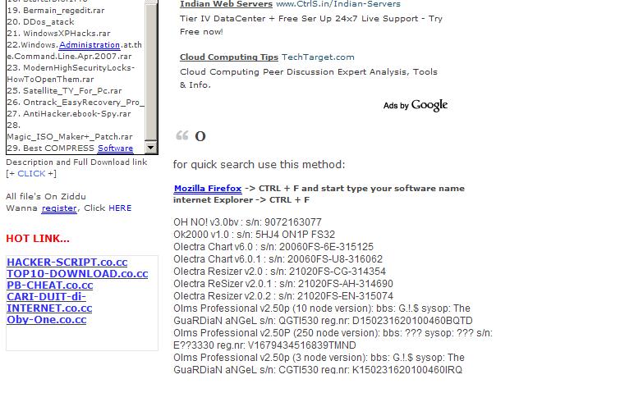Click the Olectra Resizer v2.0.2 serial line
This screenshot has height=402, width=620.
(283, 296)
